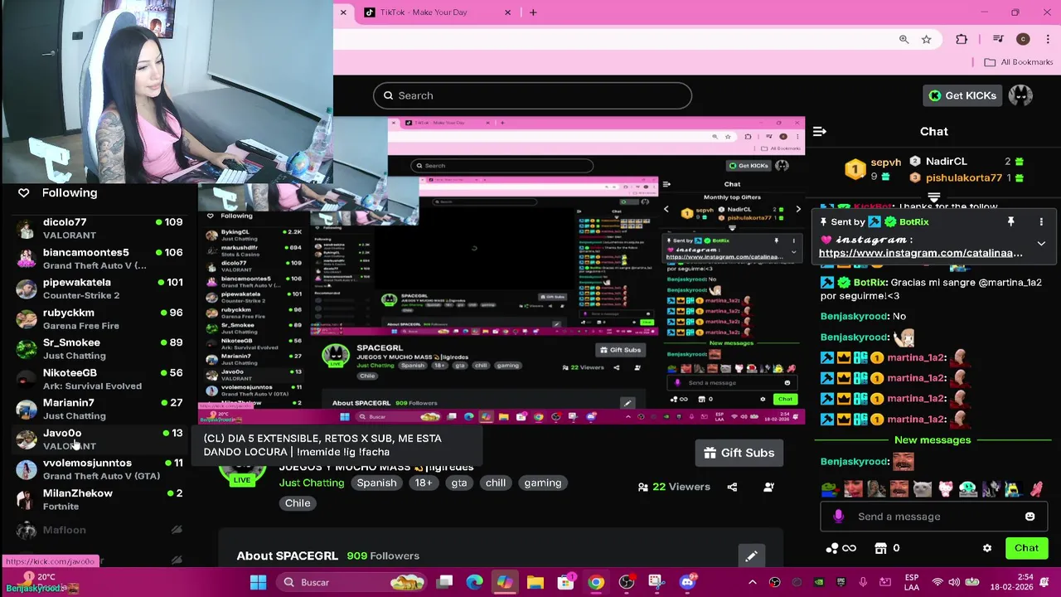Collapse the chat panel via arrow icon

[x=820, y=131]
